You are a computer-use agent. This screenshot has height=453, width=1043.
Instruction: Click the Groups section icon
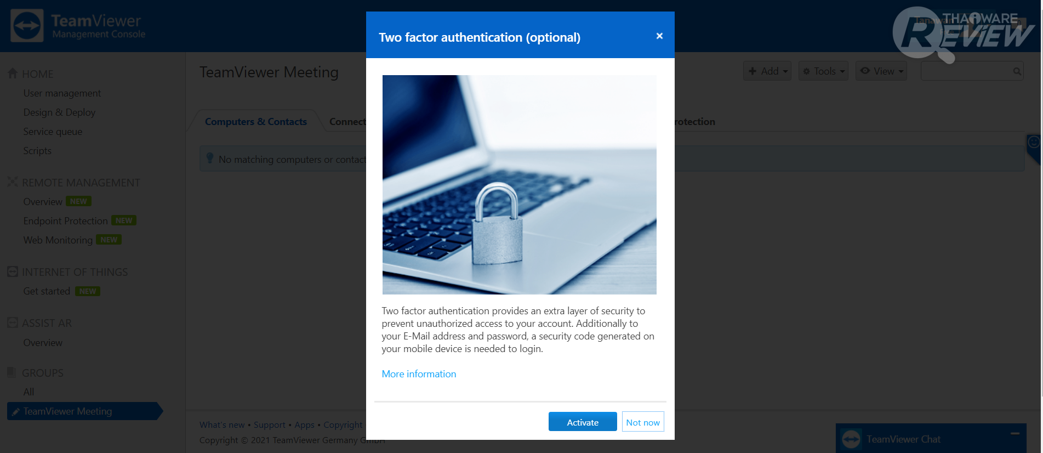12,372
